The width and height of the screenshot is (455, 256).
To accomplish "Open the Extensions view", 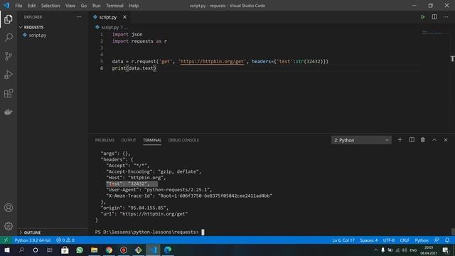I will pyautogui.click(x=9, y=93).
